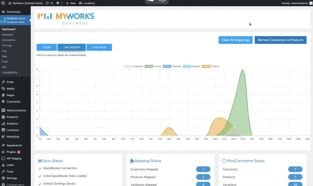Image resolution: width=313 pixels, height=186 pixels.
Task: Open the MyWorks Settings submenu item
Action: (x=7, y=45)
